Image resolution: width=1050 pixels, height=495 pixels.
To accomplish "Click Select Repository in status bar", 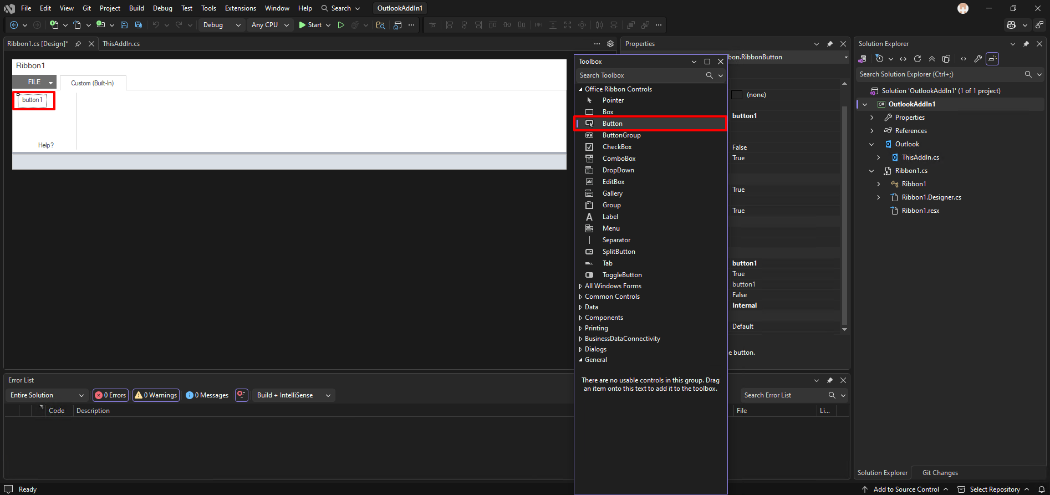I will click(x=994, y=489).
